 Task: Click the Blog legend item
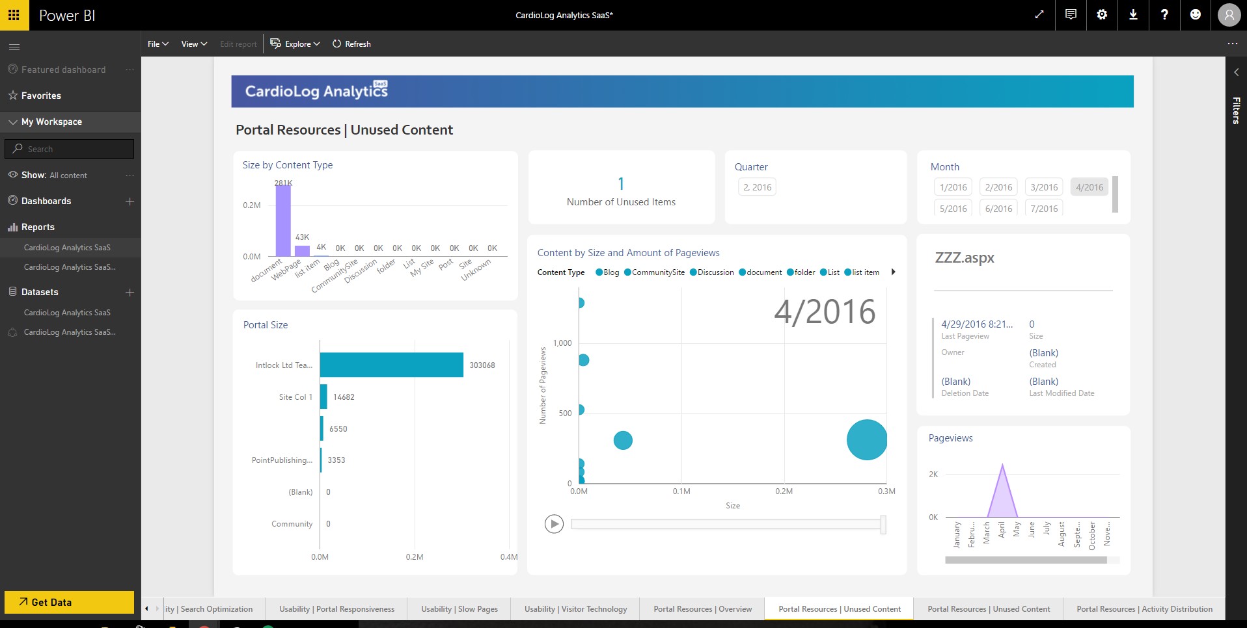[607, 272]
